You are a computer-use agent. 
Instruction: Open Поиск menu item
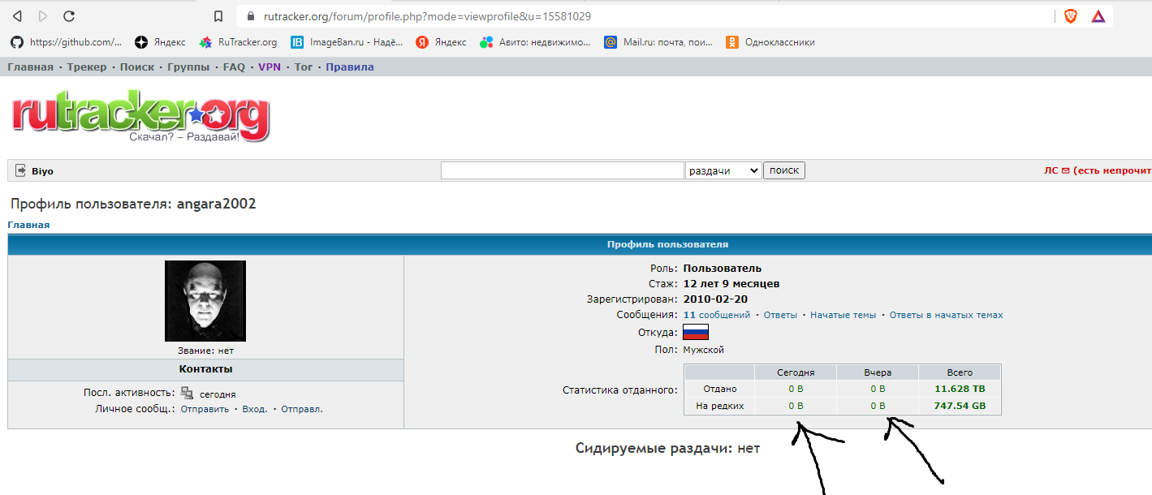pos(136,67)
